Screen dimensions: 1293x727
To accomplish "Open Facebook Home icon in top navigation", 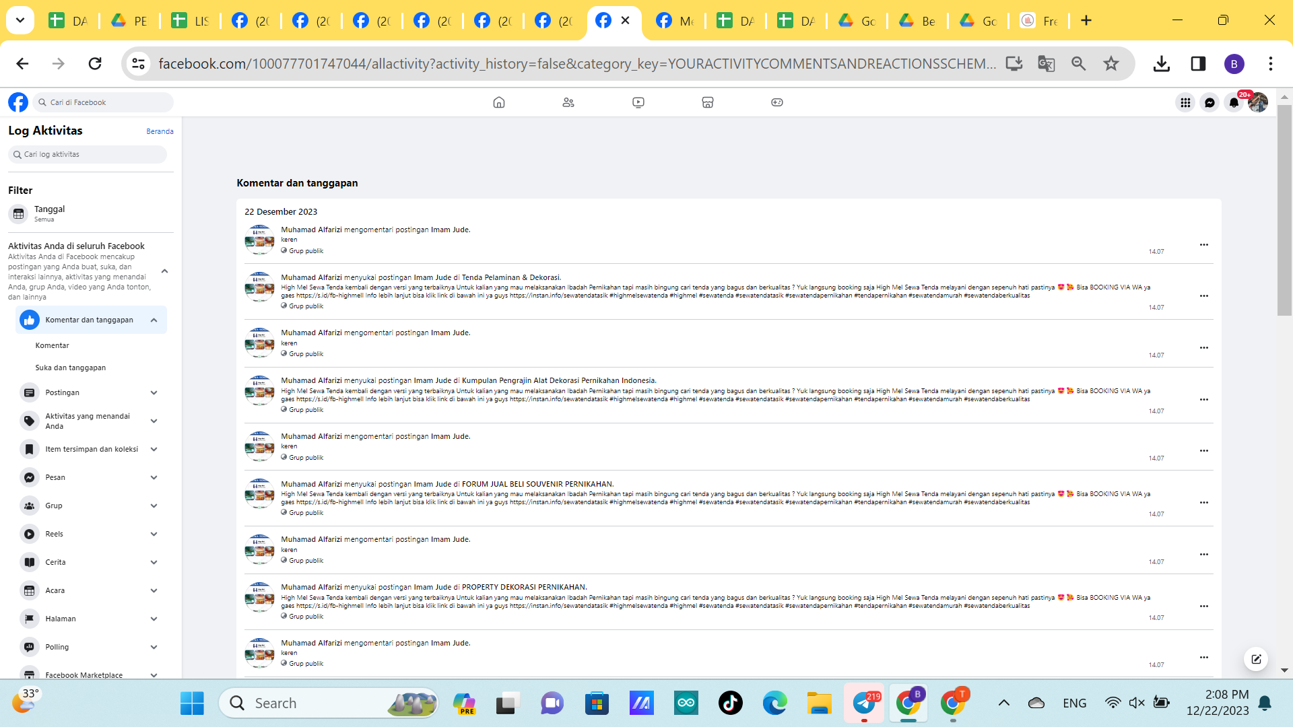I will (498, 102).
